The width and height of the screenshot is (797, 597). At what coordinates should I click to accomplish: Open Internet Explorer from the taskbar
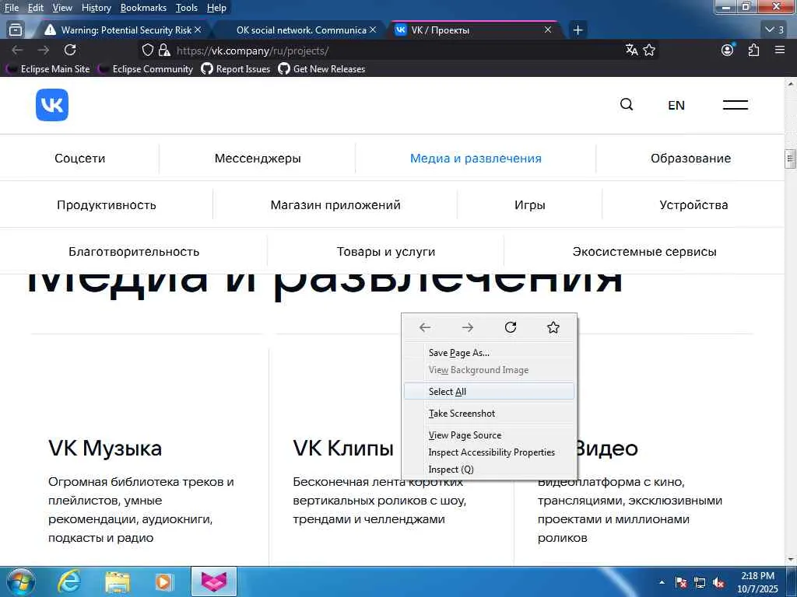(68, 581)
